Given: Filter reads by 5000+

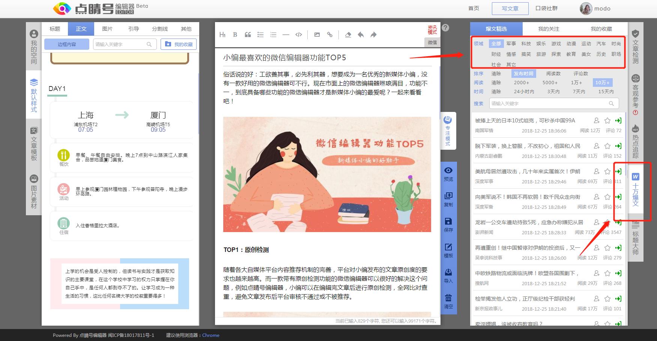Looking at the screenshot, I should pyautogui.click(x=550, y=83).
